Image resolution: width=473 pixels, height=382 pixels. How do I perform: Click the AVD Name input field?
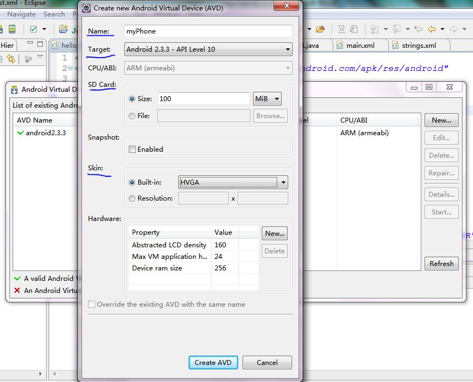coord(208,31)
